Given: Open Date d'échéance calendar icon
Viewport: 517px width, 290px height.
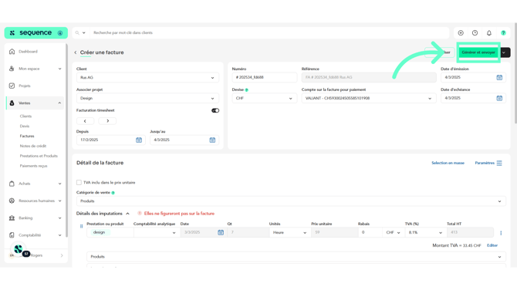Looking at the screenshot, I should point(499,98).
